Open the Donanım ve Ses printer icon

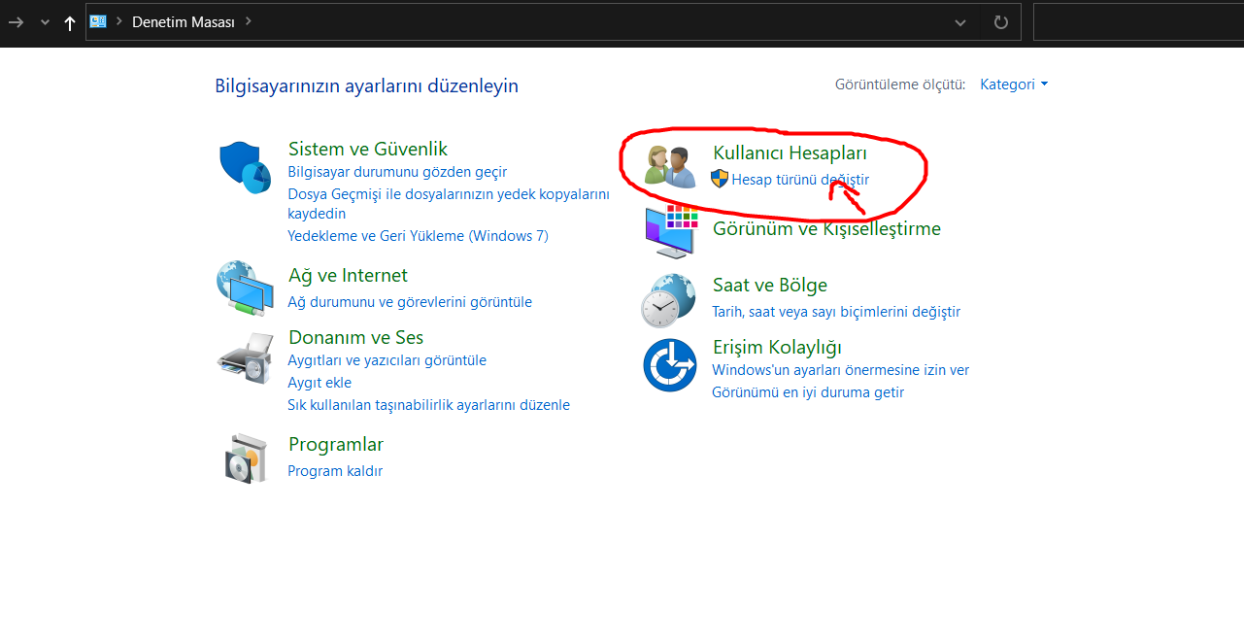point(245,357)
